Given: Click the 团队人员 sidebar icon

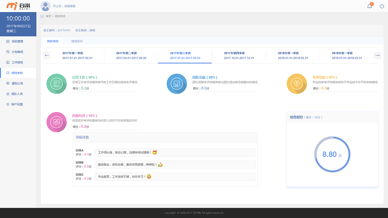Looking at the screenshot, I should [8, 94].
